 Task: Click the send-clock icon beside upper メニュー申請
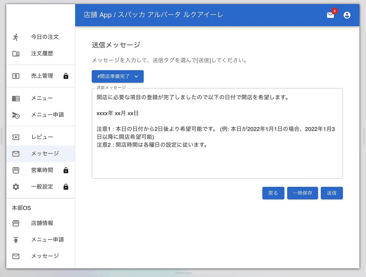16,115
